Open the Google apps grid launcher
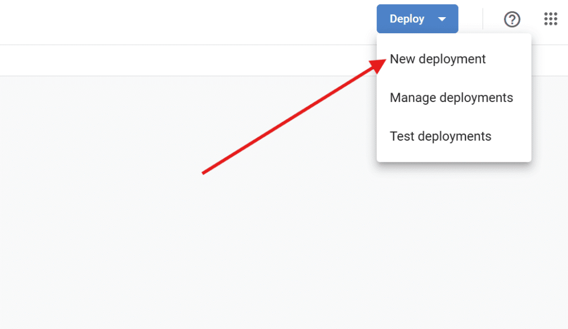The height and width of the screenshot is (329, 568). click(x=550, y=19)
